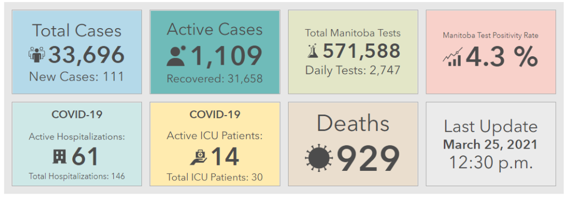Click Total ICU Patients: 30 text
Viewport: 574px width, 200px height.
tap(215, 177)
